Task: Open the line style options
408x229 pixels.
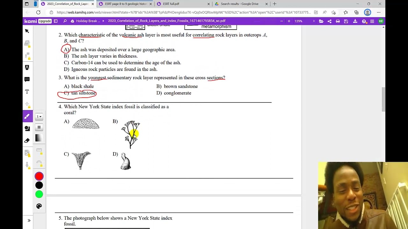Action: click(39, 127)
